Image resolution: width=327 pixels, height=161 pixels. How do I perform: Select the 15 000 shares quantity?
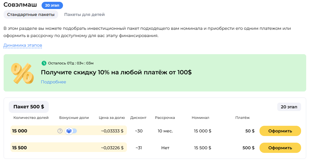[x=20, y=131]
